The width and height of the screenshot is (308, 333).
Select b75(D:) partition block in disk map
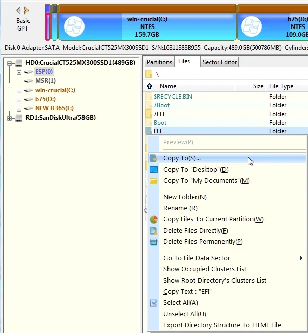(273, 22)
